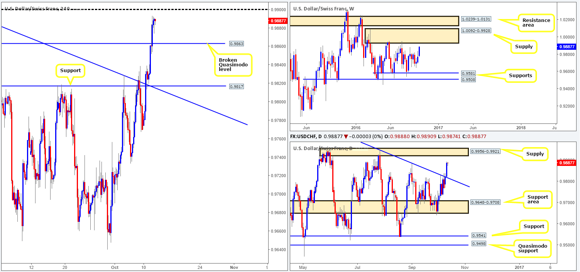Click the Supply callout on the weekly chart

coord(524,47)
